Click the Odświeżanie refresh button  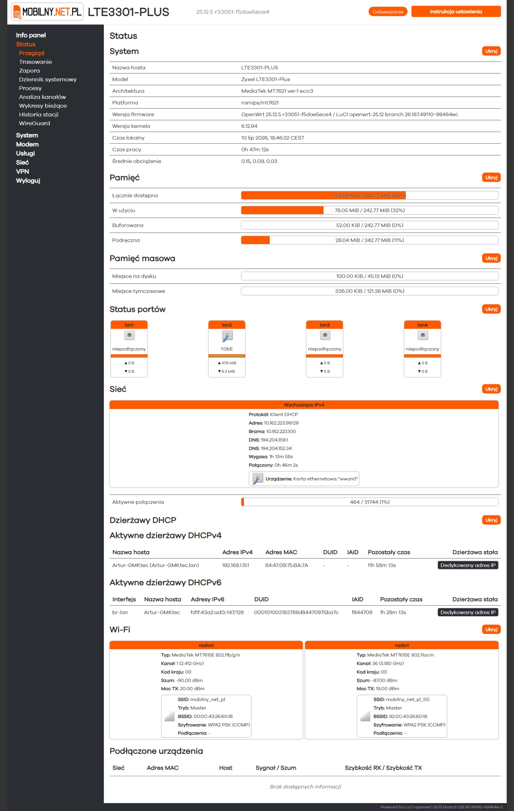pyautogui.click(x=388, y=11)
